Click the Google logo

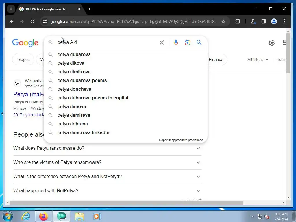tap(25, 43)
